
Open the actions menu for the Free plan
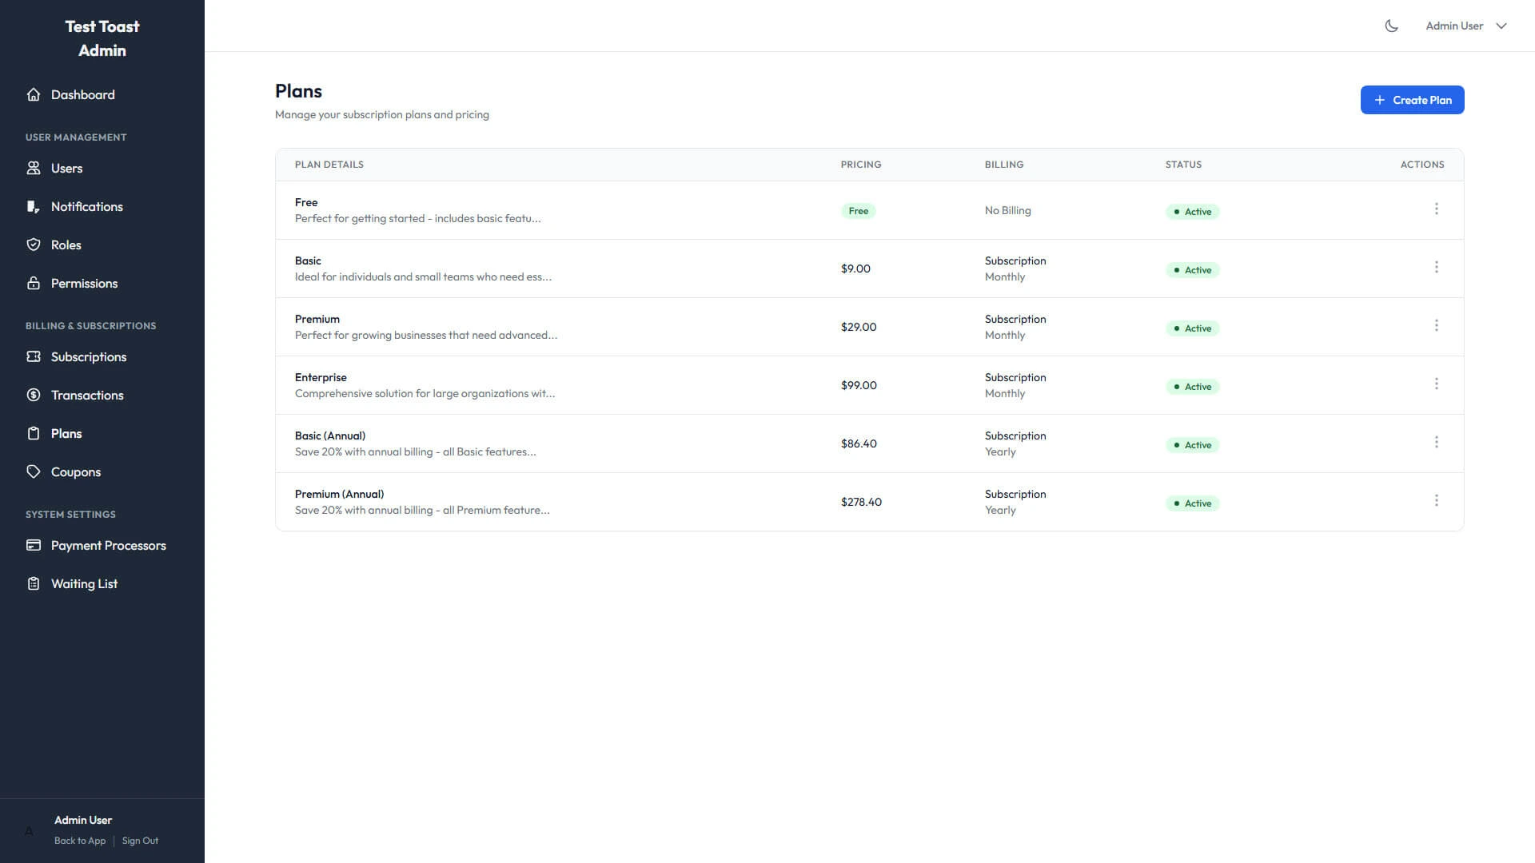tap(1437, 209)
